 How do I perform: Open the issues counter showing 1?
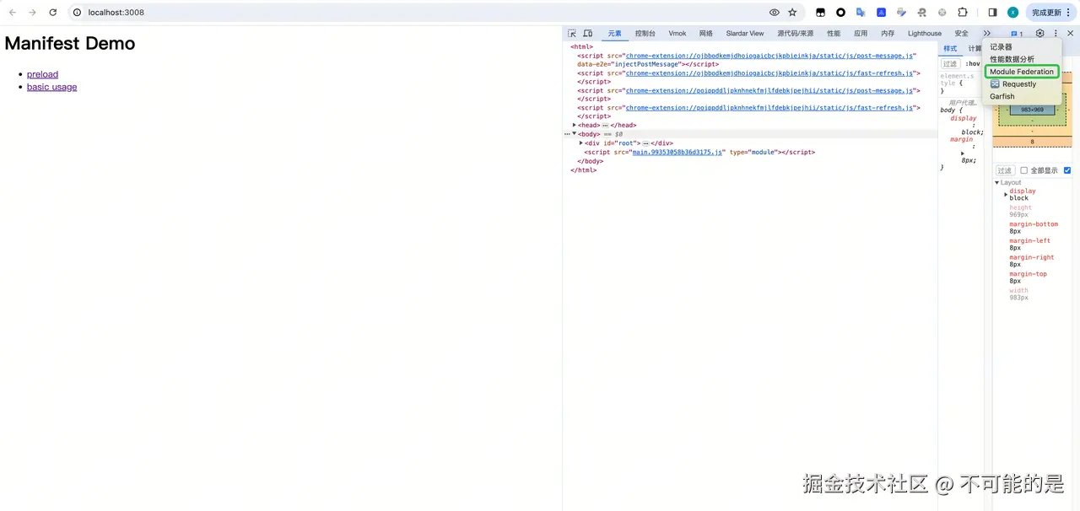(1017, 34)
